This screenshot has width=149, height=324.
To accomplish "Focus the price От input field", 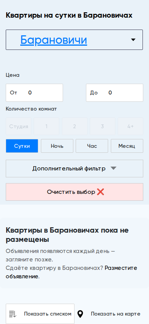I will pos(34,93).
